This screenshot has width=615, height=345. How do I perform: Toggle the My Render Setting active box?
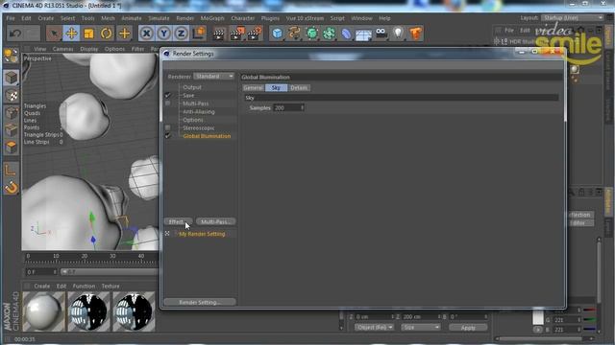click(x=167, y=234)
